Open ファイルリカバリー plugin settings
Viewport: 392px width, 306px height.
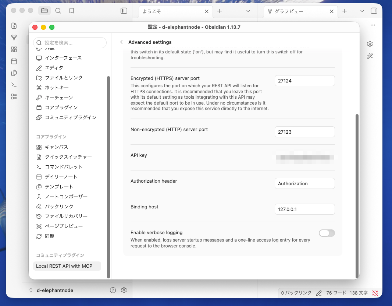pyautogui.click(x=67, y=216)
